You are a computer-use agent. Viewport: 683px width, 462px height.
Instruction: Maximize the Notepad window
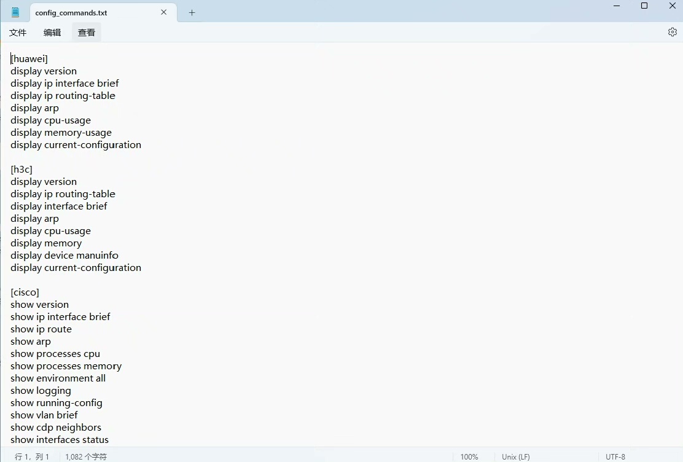[x=644, y=6]
